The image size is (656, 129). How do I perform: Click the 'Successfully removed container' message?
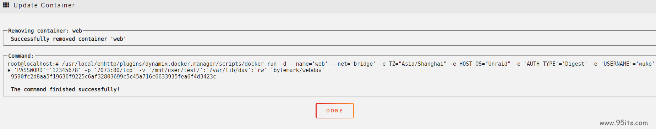pos(69,39)
